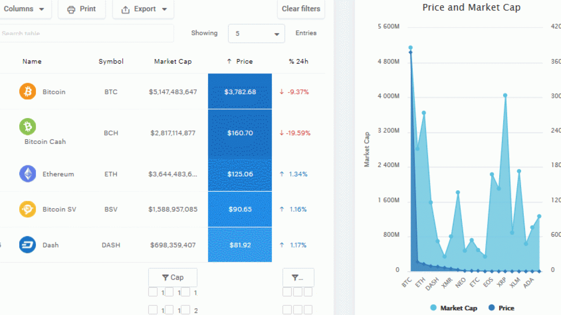Focus the Search table input field
561x315 pixels.
pos(87,33)
